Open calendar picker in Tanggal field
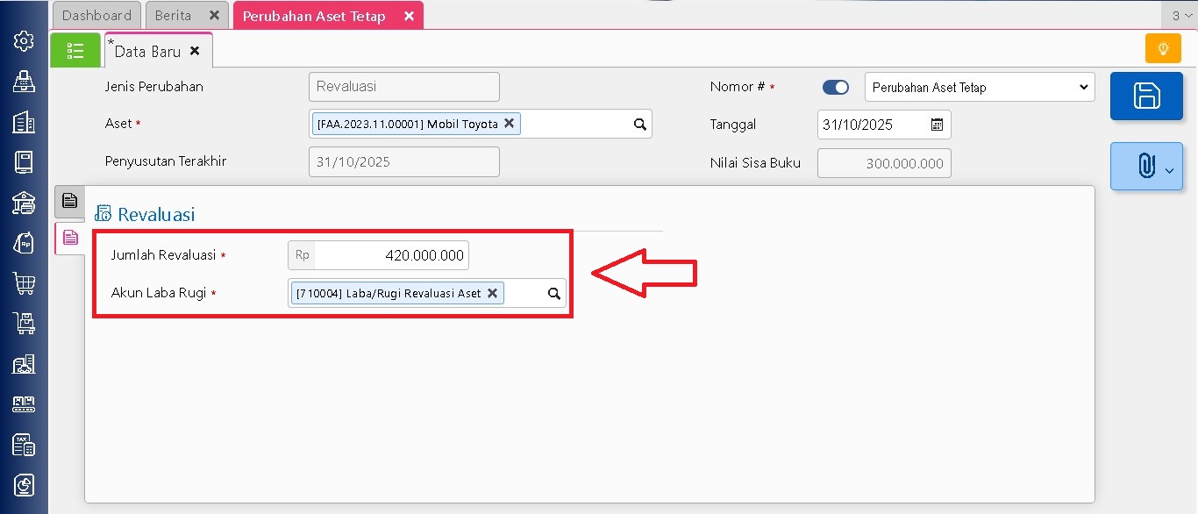This screenshot has height=514, width=1198. [937, 125]
